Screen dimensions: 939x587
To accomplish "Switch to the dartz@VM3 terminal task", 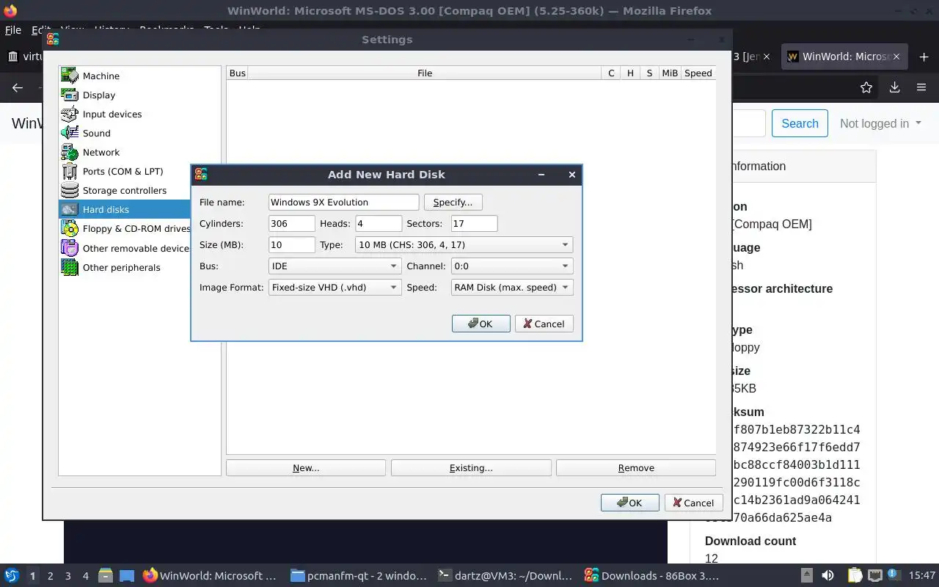I will pos(505,575).
